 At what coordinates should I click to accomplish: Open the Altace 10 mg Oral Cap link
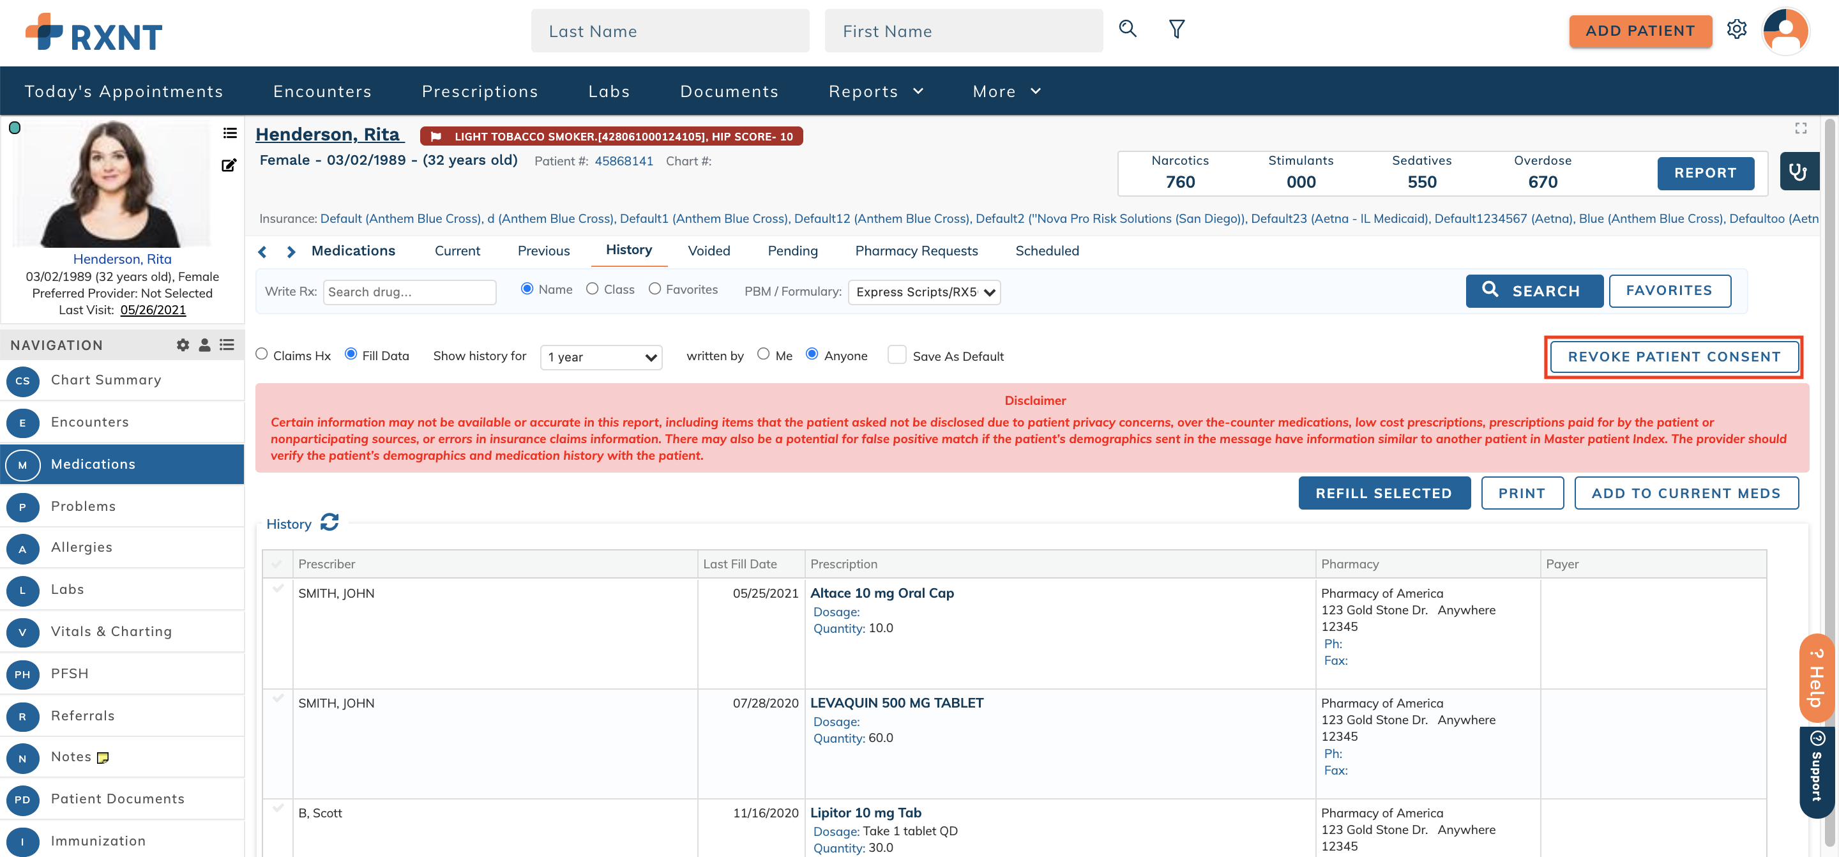point(882,593)
